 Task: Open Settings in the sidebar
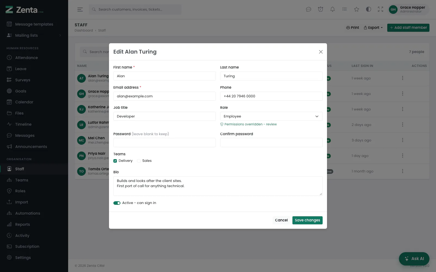(x=34, y=258)
